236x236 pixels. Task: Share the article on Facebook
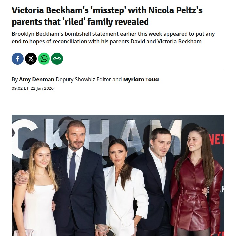[18, 59]
